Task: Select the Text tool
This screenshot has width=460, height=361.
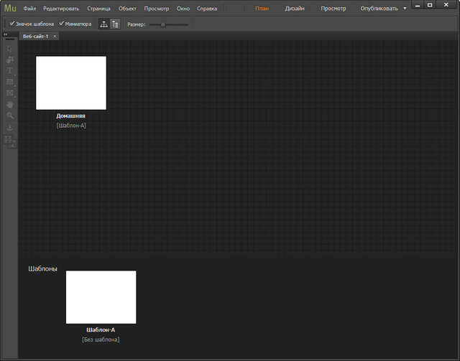Action: coord(10,70)
